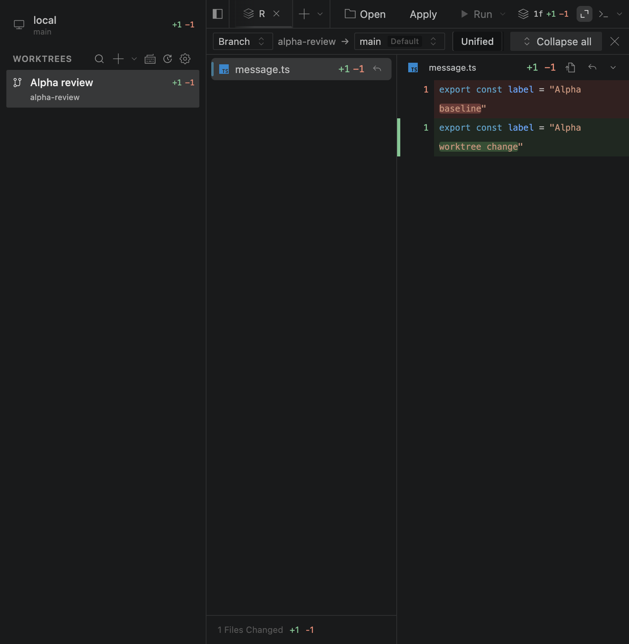Select message.ts in the file list
The height and width of the screenshot is (644, 629).
point(301,69)
